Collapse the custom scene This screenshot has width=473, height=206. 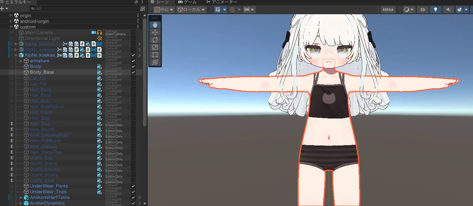point(11,27)
